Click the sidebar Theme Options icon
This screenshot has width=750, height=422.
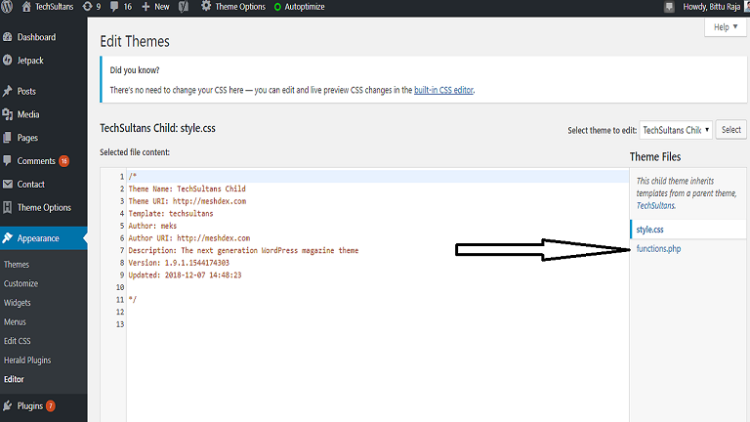(7, 207)
